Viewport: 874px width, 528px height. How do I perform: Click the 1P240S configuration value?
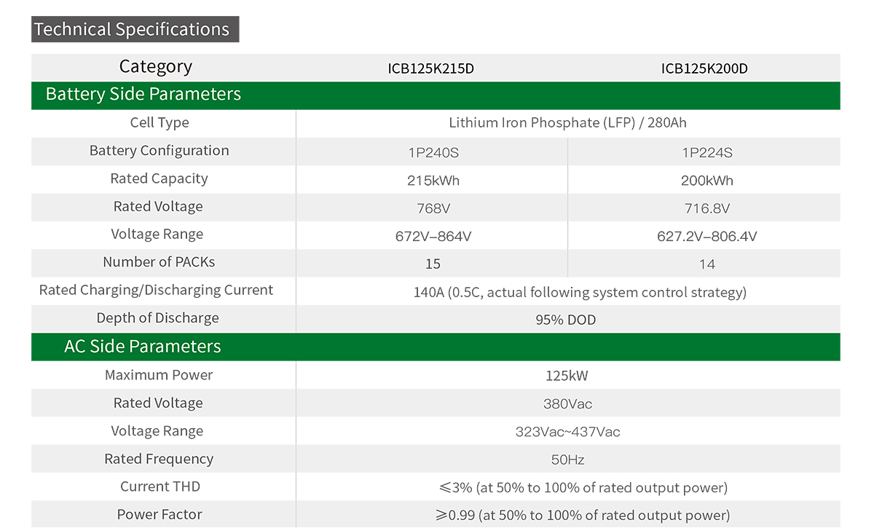coord(433,153)
